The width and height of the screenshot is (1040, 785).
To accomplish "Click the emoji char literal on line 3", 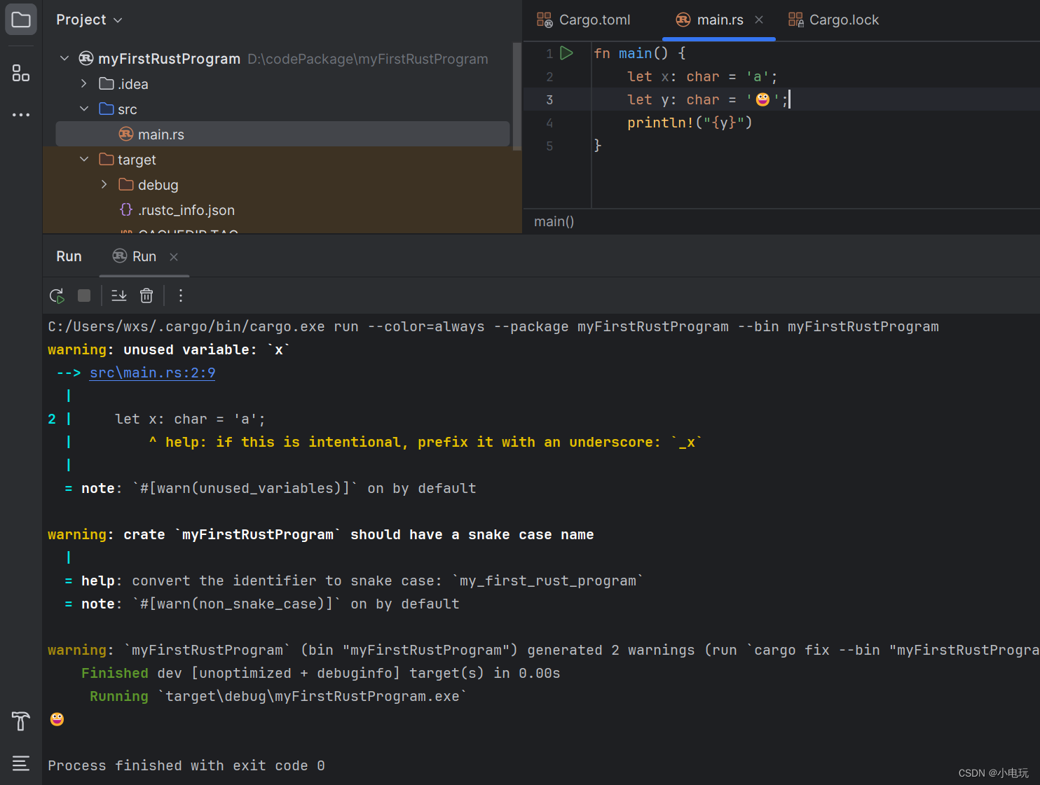I will tap(763, 99).
